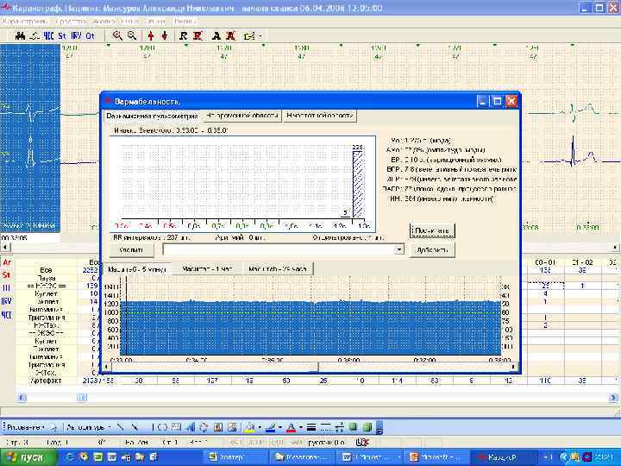Open the combo box dropdown arrow in dialog

[399, 249]
